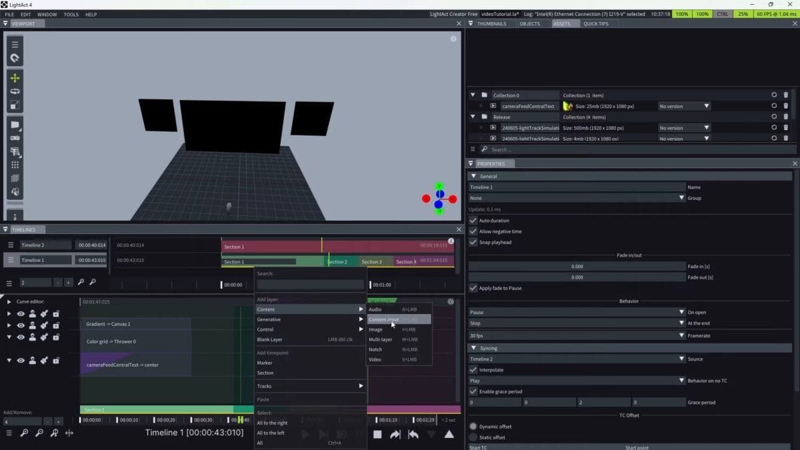800x450 pixels.
Task: Uncheck Allow negative time
Action: (473, 231)
